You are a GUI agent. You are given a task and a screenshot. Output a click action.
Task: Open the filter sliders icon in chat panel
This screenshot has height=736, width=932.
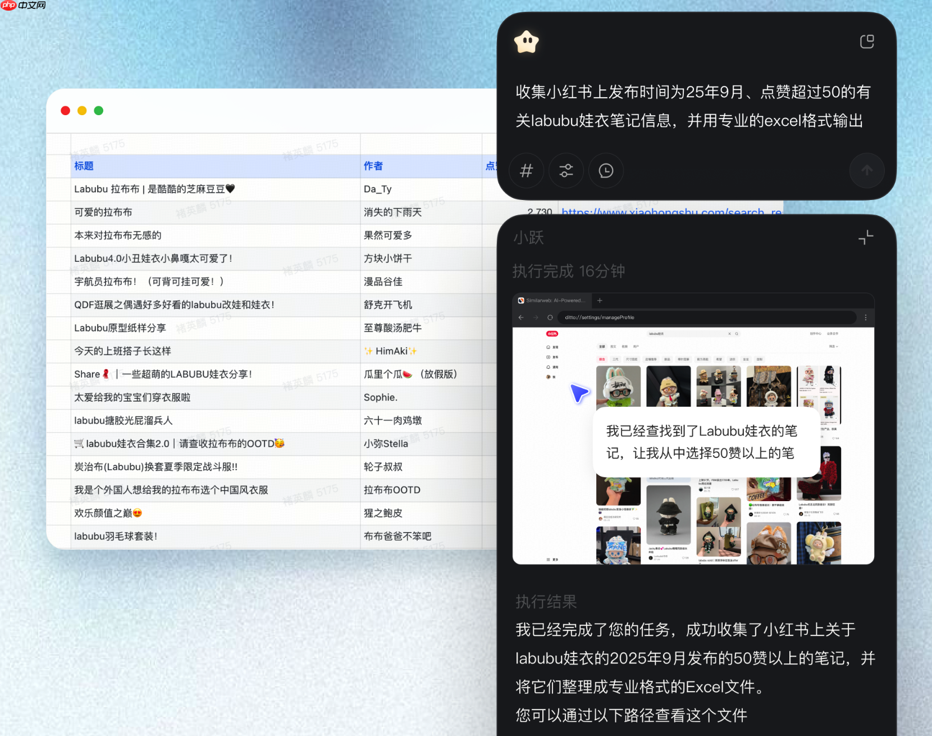566,171
